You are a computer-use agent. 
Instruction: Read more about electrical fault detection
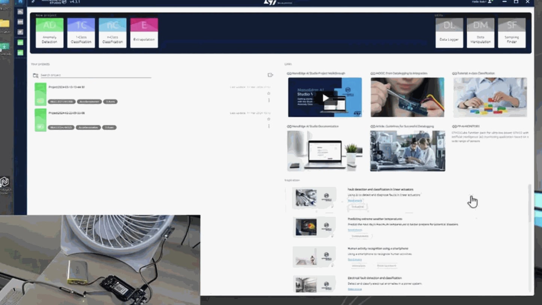click(x=355, y=289)
